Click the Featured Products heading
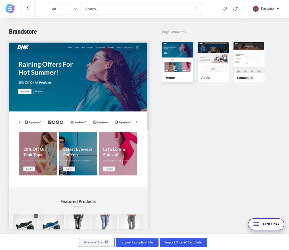 point(78,202)
